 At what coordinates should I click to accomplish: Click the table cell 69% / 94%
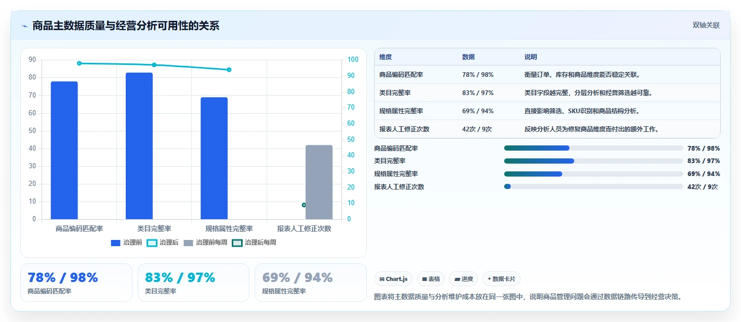pyautogui.click(x=478, y=111)
